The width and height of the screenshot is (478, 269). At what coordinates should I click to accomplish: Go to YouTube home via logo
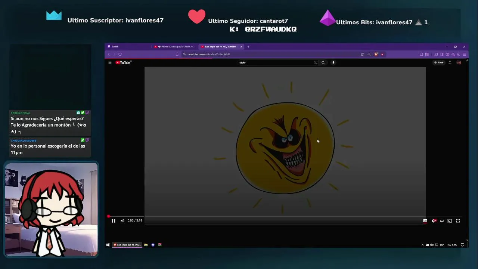123,63
